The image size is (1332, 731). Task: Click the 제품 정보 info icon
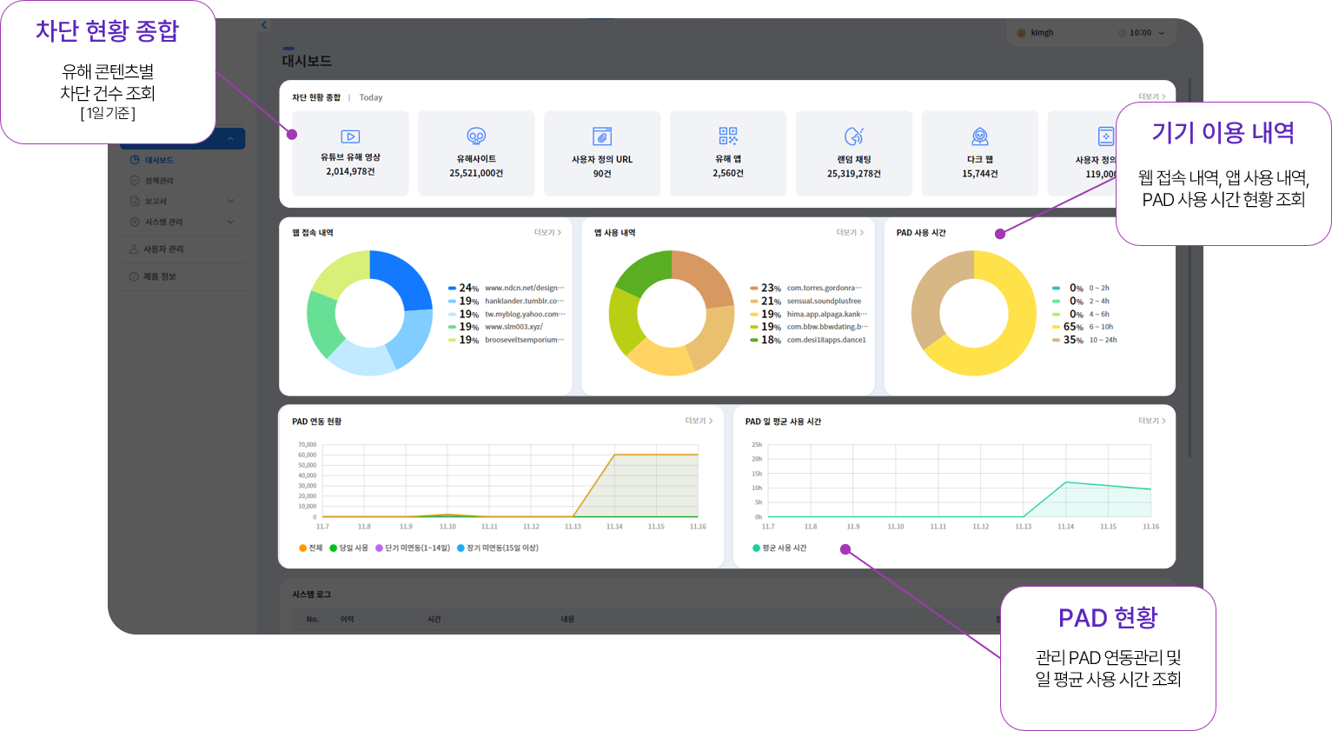(134, 276)
